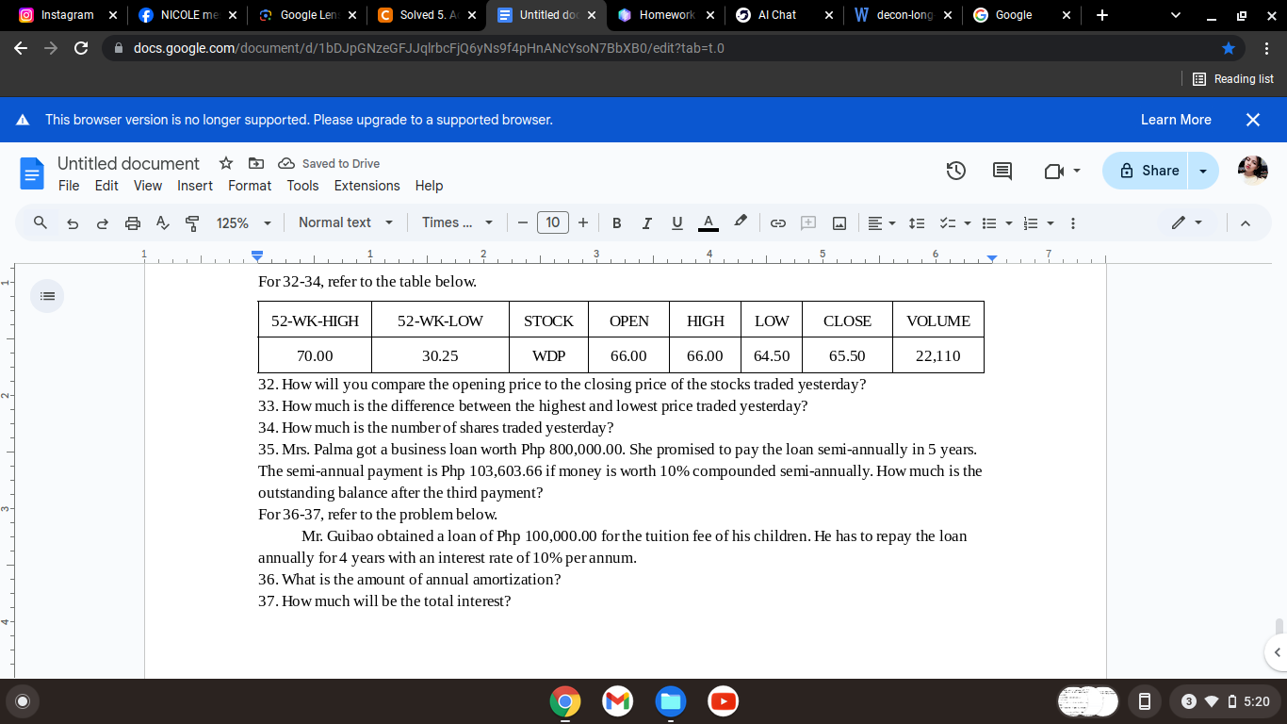
Task: Open version history clock icon
Action: (x=955, y=171)
